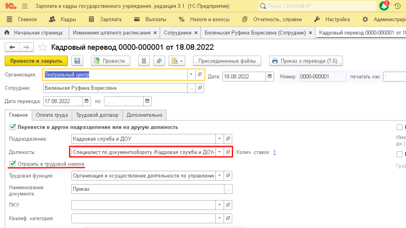Open the notifications bell icon
The width and height of the screenshot is (406, 228).
click(x=383, y=6)
